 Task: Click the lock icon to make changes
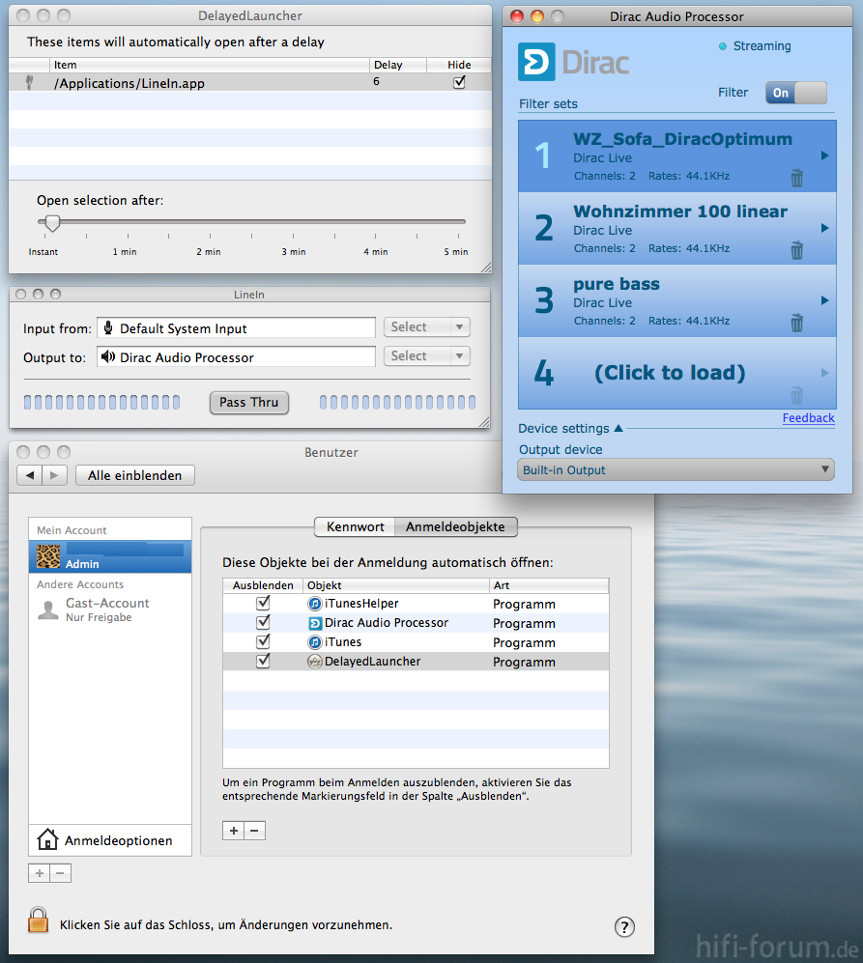tap(38, 920)
